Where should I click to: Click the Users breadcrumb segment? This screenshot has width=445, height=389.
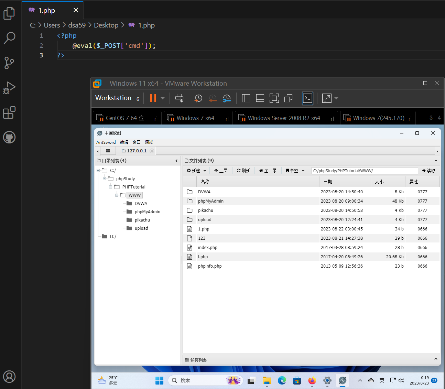coord(52,25)
